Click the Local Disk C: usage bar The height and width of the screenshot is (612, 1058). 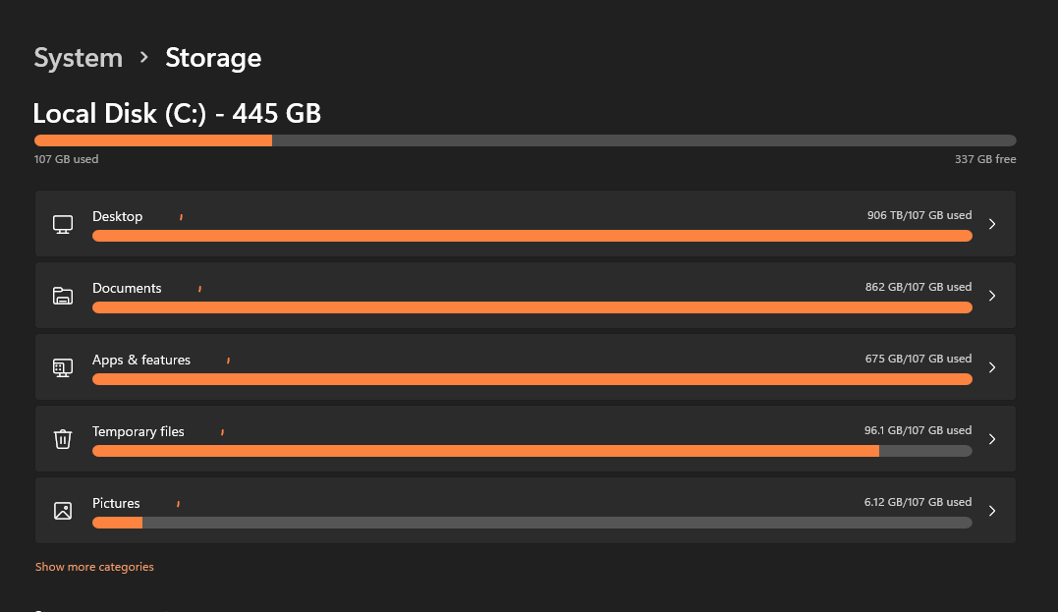click(525, 140)
